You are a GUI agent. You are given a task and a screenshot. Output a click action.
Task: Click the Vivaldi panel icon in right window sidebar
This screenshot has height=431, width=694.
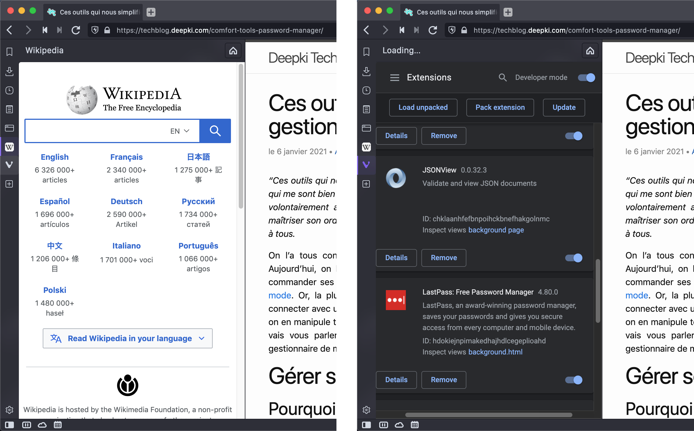point(366,165)
